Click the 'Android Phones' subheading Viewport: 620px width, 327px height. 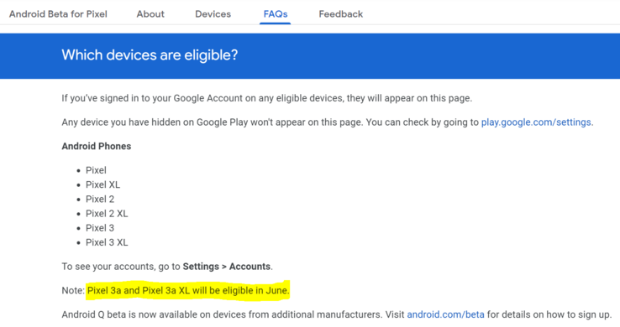(97, 147)
